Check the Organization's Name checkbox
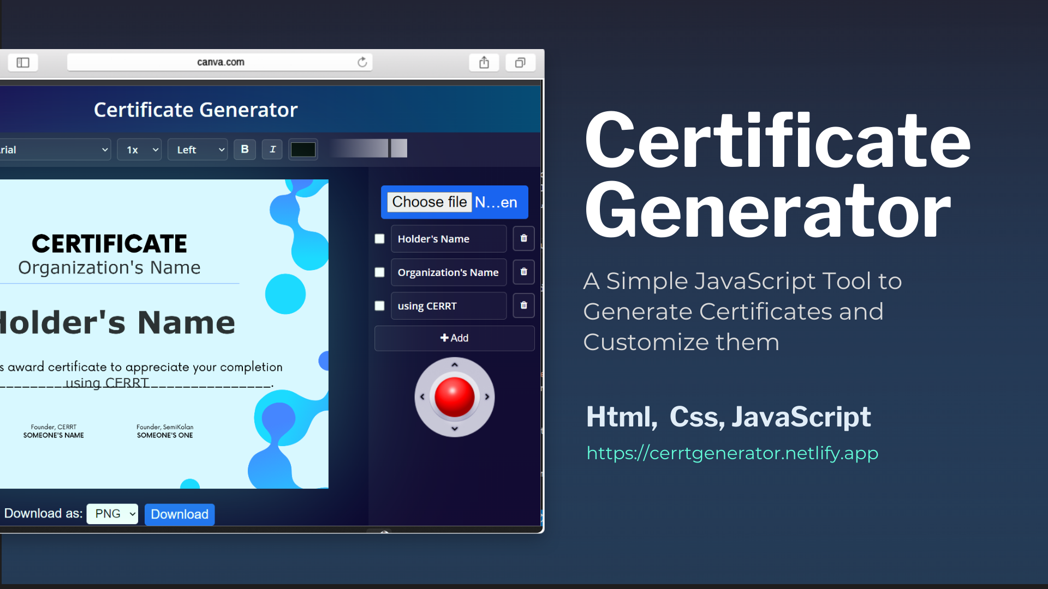The image size is (1048, 589). (x=379, y=272)
